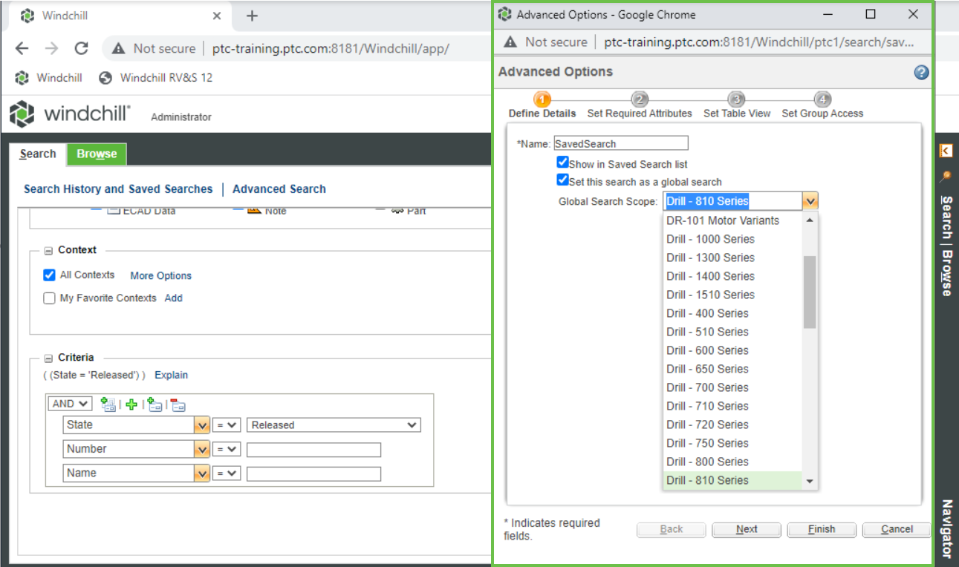Viewport: 959px width, 567px height.
Task: Select Drill - 510 Series option
Action: (x=732, y=332)
